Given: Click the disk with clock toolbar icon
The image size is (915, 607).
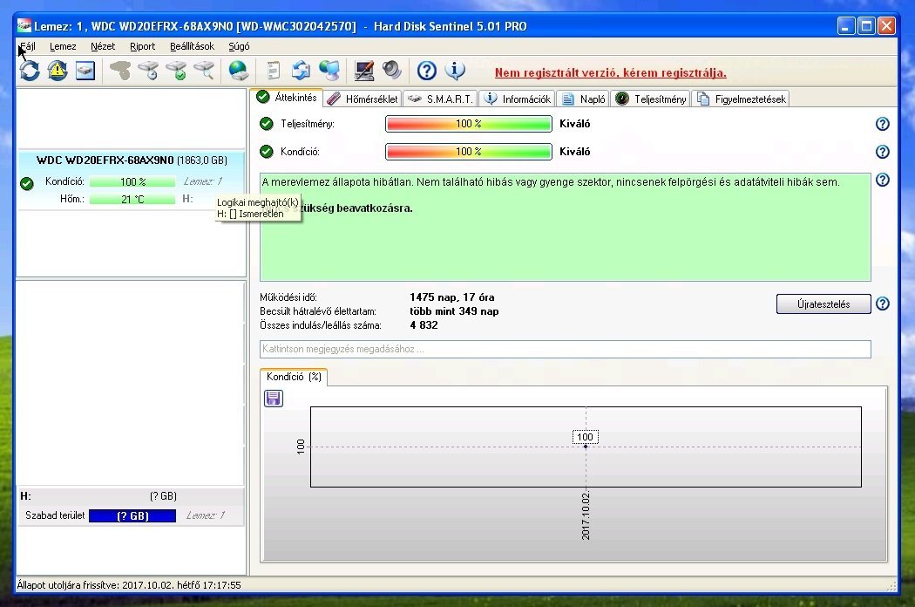Looking at the screenshot, I should click(x=149, y=71).
